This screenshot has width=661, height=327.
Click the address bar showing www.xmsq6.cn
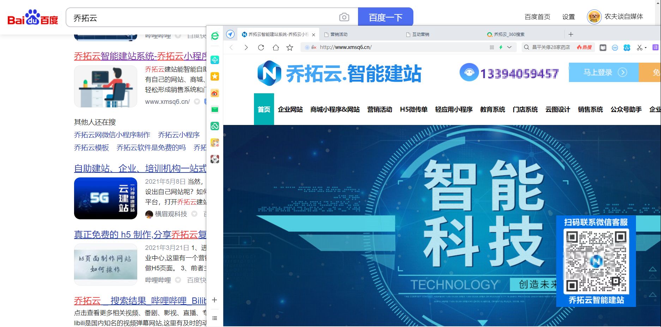(x=346, y=47)
